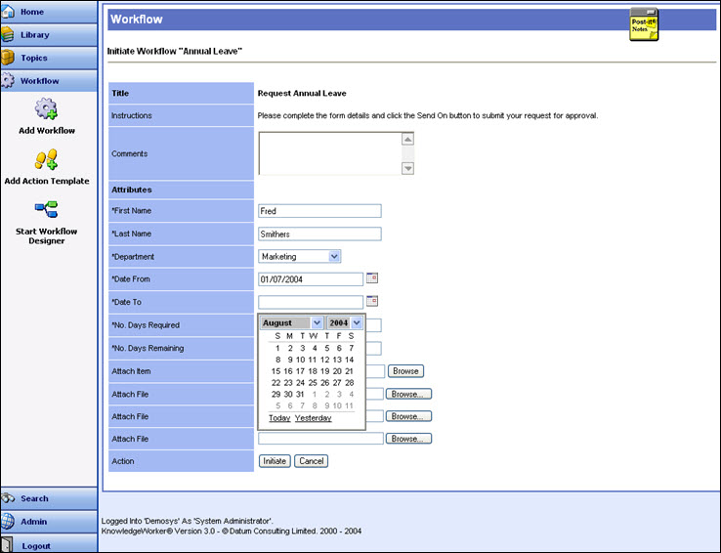Image resolution: width=721 pixels, height=553 pixels.
Task: Expand the 2004 year dropdown in calendar
Action: point(345,322)
